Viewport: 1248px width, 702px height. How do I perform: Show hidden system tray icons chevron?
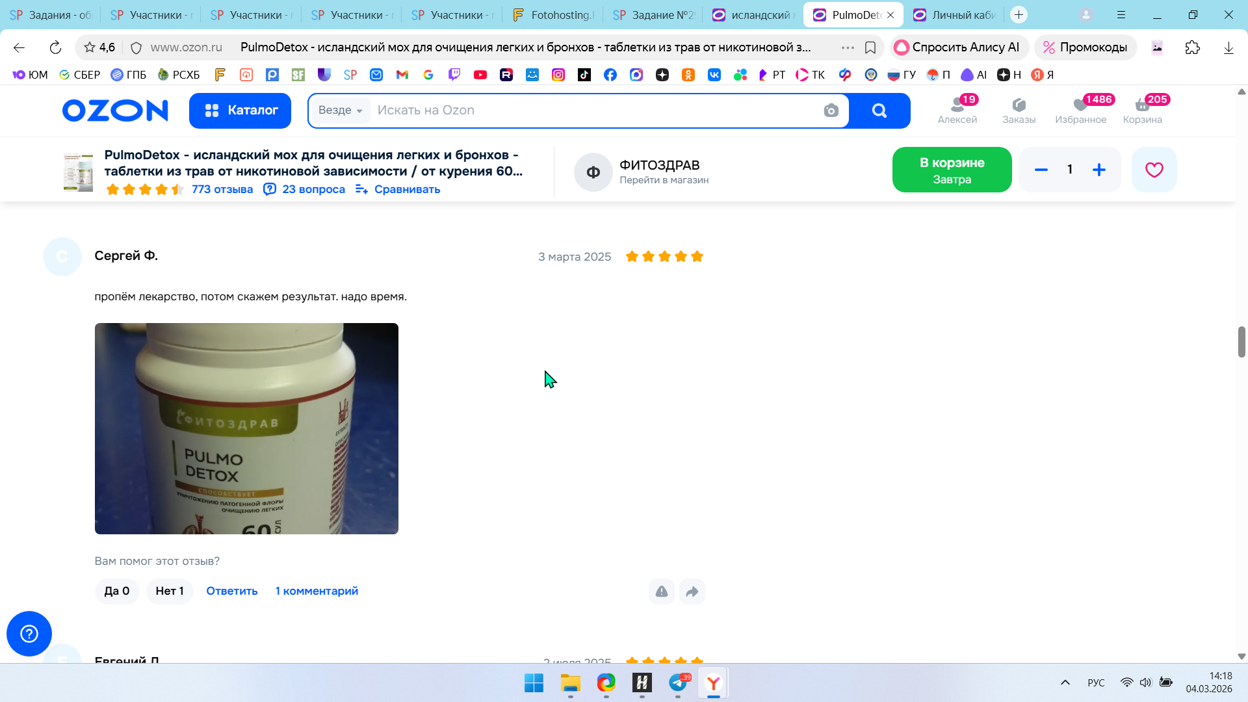pyautogui.click(x=1065, y=682)
